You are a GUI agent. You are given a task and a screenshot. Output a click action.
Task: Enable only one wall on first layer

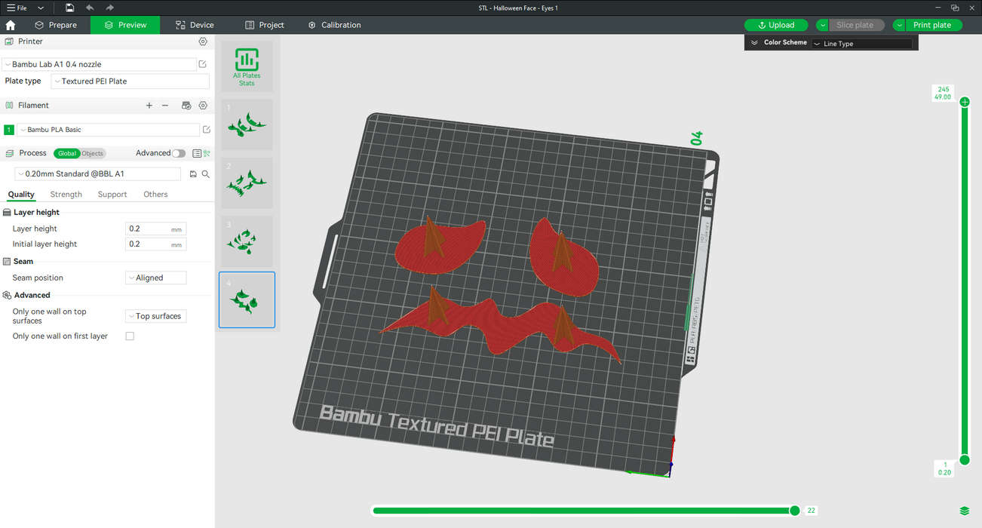tap(130, 336)
